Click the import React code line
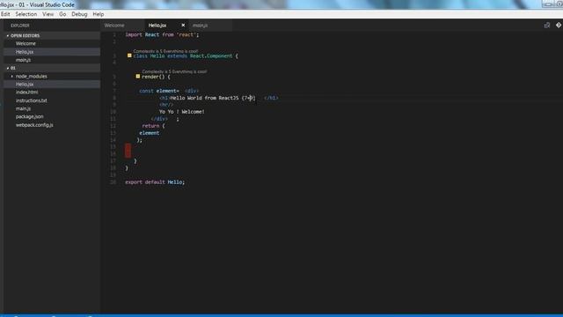The image size is (563, 317). [x=162, y=35]
